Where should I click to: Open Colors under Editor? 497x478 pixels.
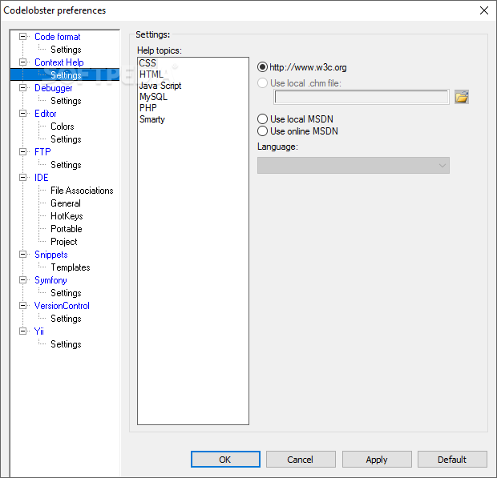[x=63, y=127]
